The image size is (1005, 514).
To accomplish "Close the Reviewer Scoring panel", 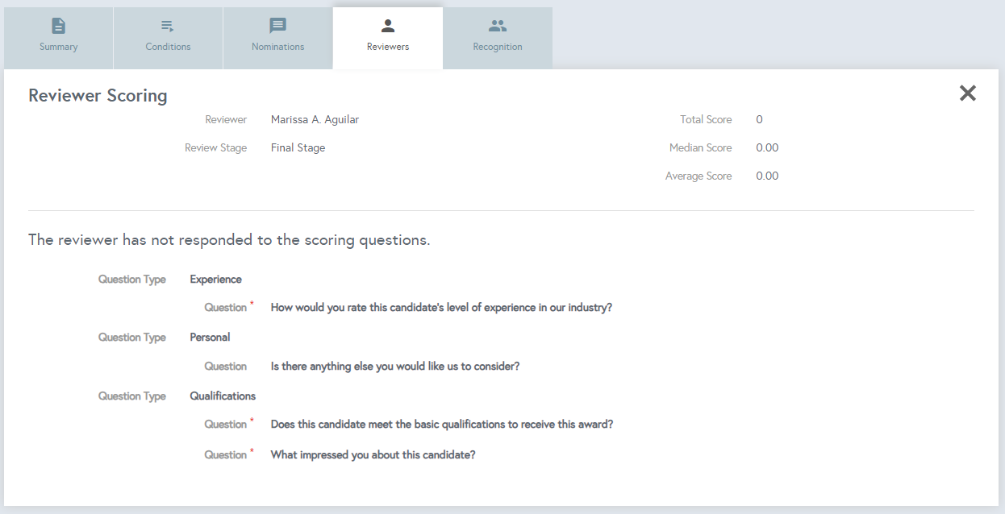I will (968, 93).
